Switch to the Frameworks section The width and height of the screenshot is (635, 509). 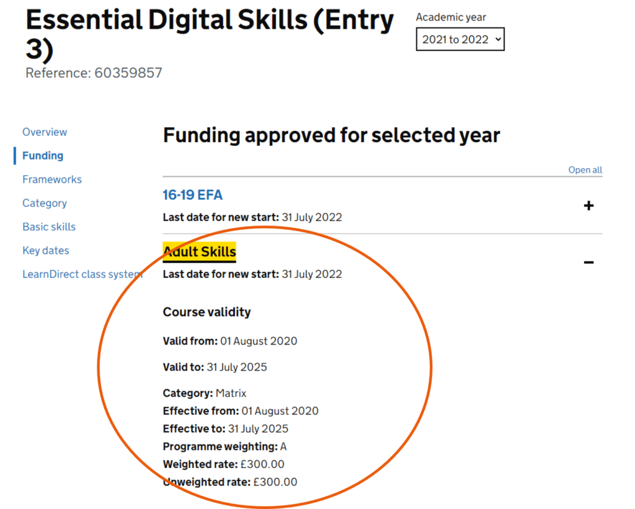coord(51,179)
